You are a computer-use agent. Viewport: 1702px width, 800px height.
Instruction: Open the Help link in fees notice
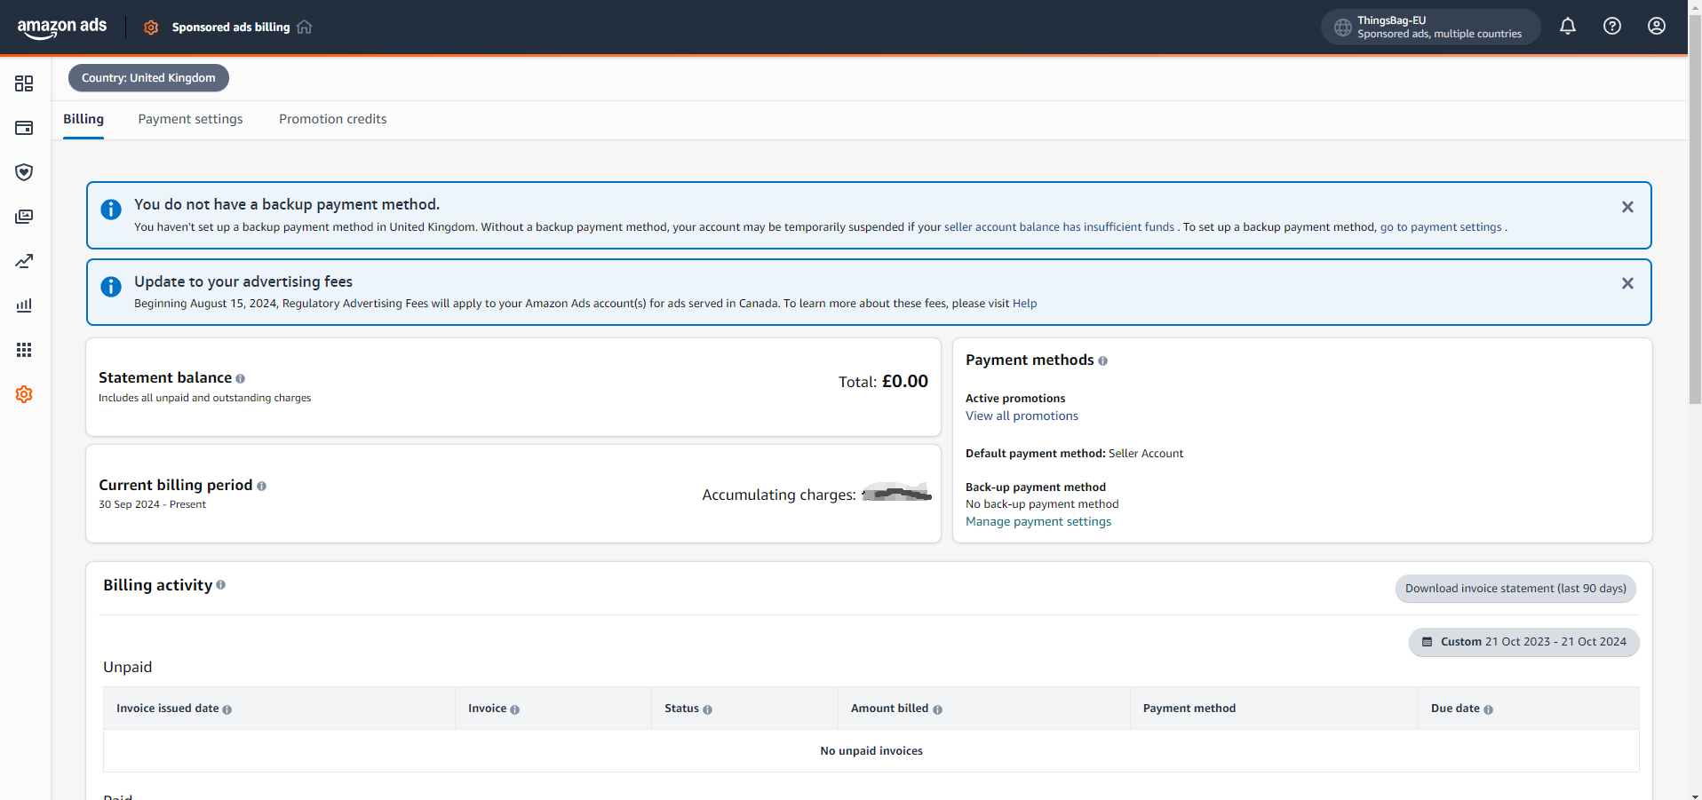1024,304
